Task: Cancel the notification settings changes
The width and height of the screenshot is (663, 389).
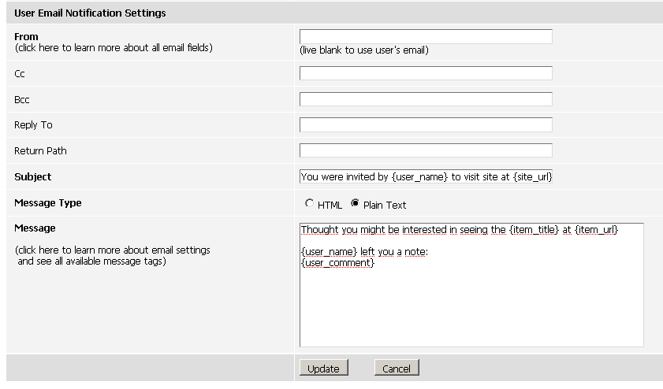Action: tap(397, 368)
